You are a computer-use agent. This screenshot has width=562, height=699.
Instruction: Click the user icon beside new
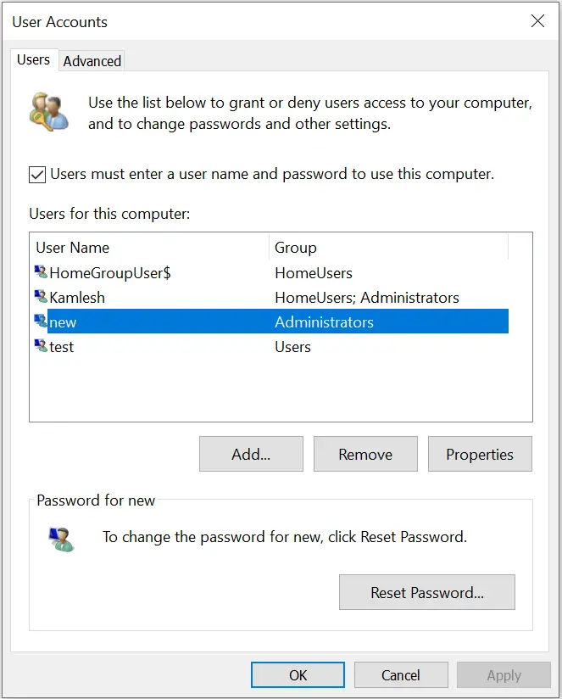click(x=41, y=321)
